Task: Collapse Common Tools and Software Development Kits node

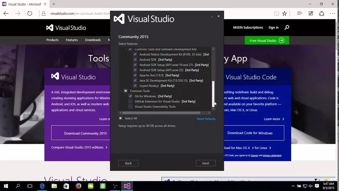Action: click(x=126, y=49)
